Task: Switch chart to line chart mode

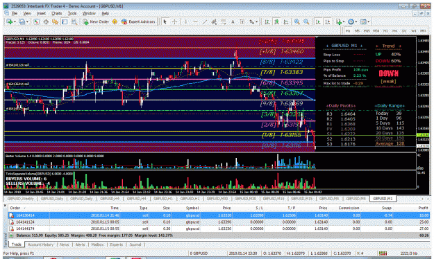Action: pos(286,21)
